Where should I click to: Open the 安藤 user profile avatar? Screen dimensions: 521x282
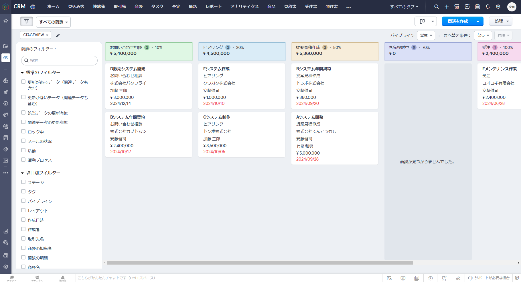(512, 7)
